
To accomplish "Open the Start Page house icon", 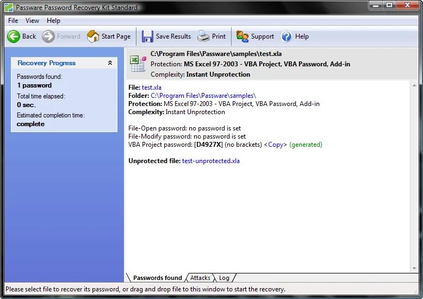I will [93, 36].
